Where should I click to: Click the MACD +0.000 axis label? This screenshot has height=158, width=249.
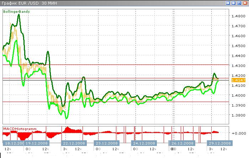click(x=238, y=133)
